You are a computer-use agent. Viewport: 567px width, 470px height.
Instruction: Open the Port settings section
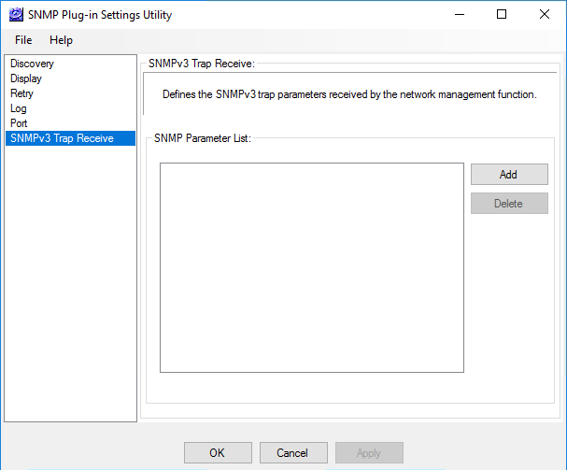[x=19, y=123]
